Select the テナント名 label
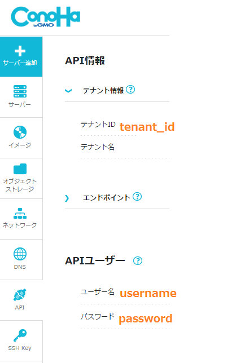This screenshot has height=363, width=245. [97, 147]
